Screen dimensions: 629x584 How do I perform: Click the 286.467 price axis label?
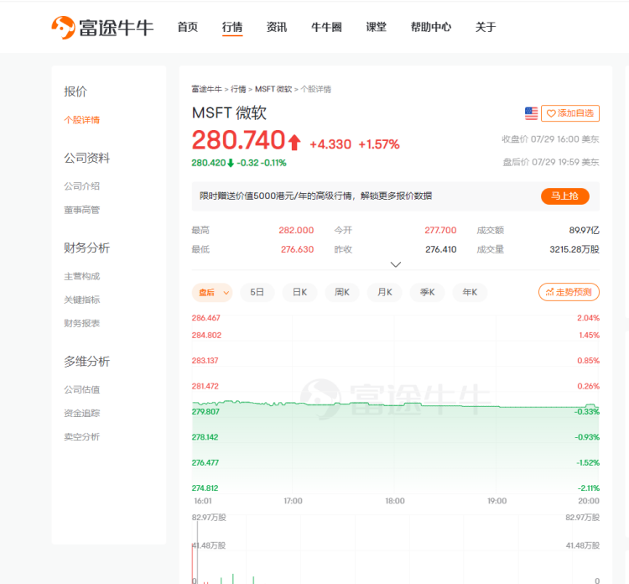click(205, 318)
